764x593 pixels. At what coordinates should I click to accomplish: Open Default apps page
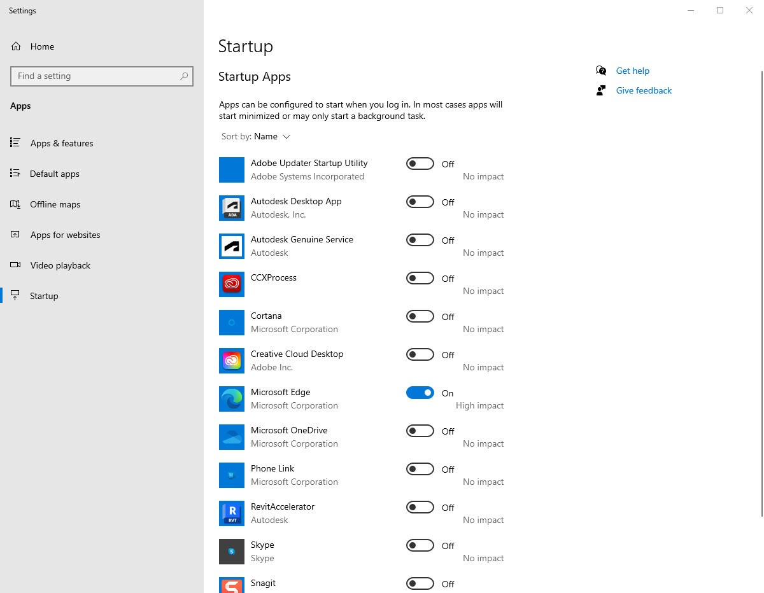pyautogui.click(x=102, y=174)
